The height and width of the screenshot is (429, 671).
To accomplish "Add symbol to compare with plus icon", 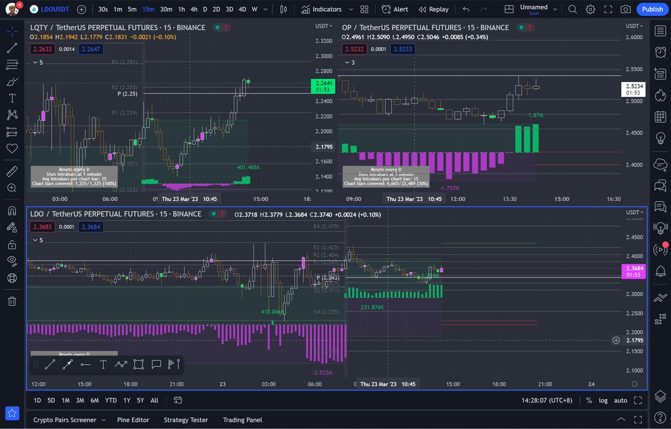I will pyautogui.click(x=82, y=9).
